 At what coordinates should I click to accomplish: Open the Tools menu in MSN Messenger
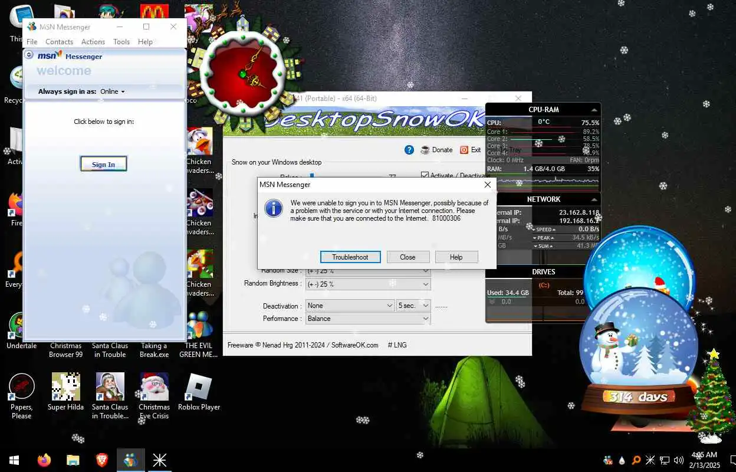pos(121,42)
